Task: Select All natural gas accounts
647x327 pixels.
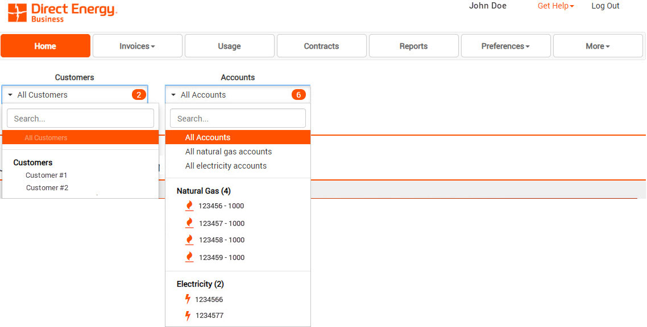Action: pyautogui.click(x=229, y=152)
